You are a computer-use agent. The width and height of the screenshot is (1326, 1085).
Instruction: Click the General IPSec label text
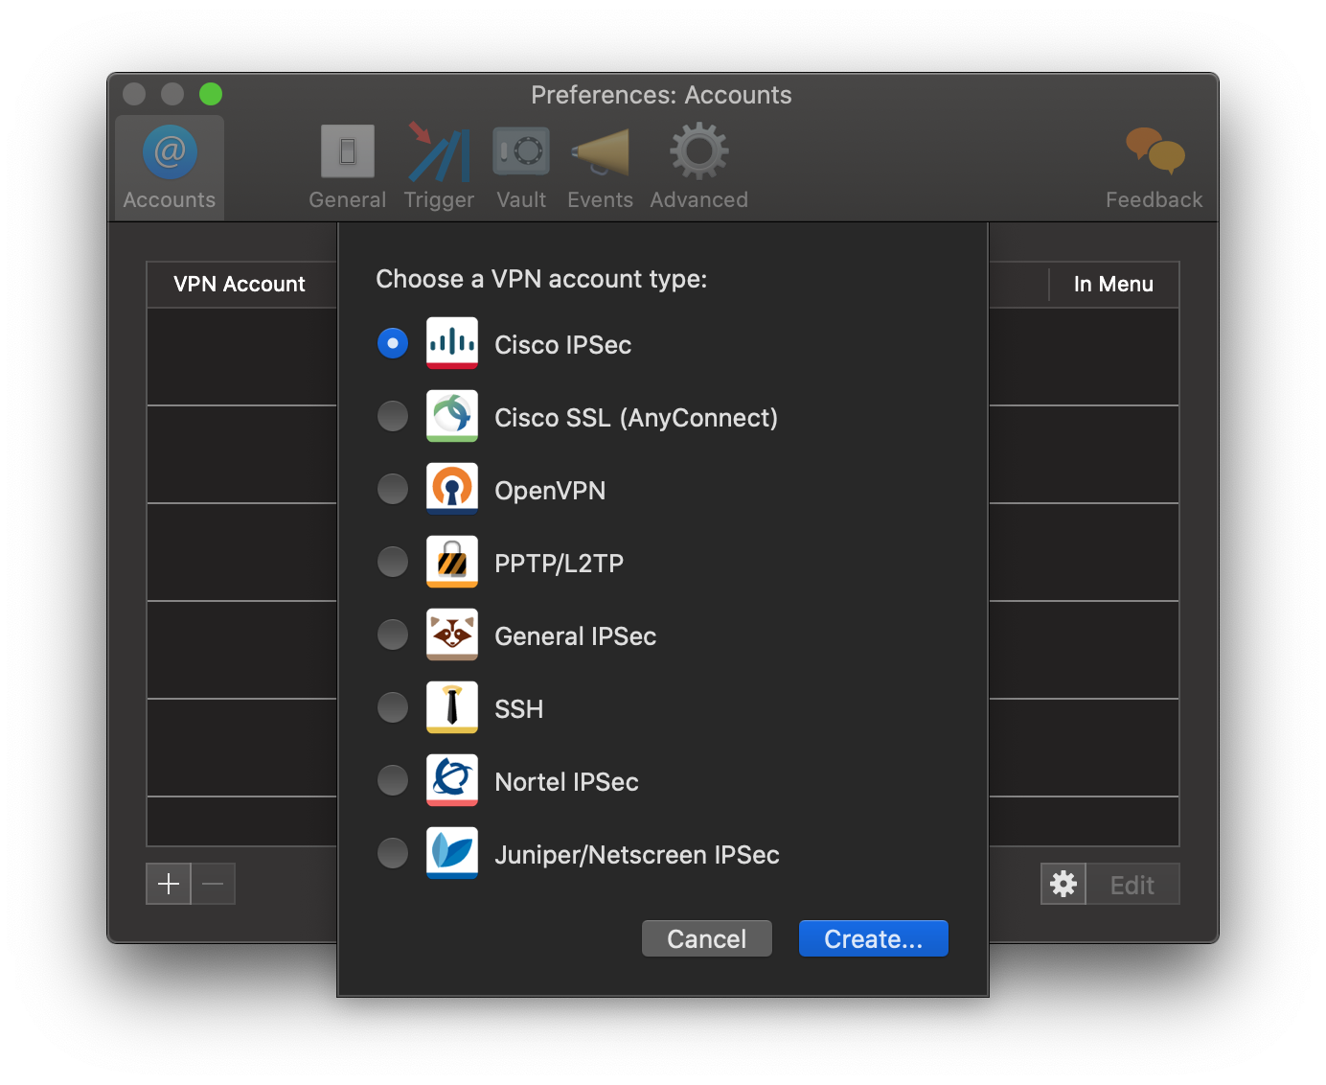(576, 636)
